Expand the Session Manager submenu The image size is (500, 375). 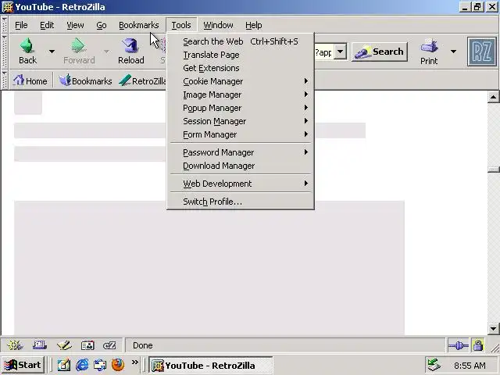coord(241,121)
